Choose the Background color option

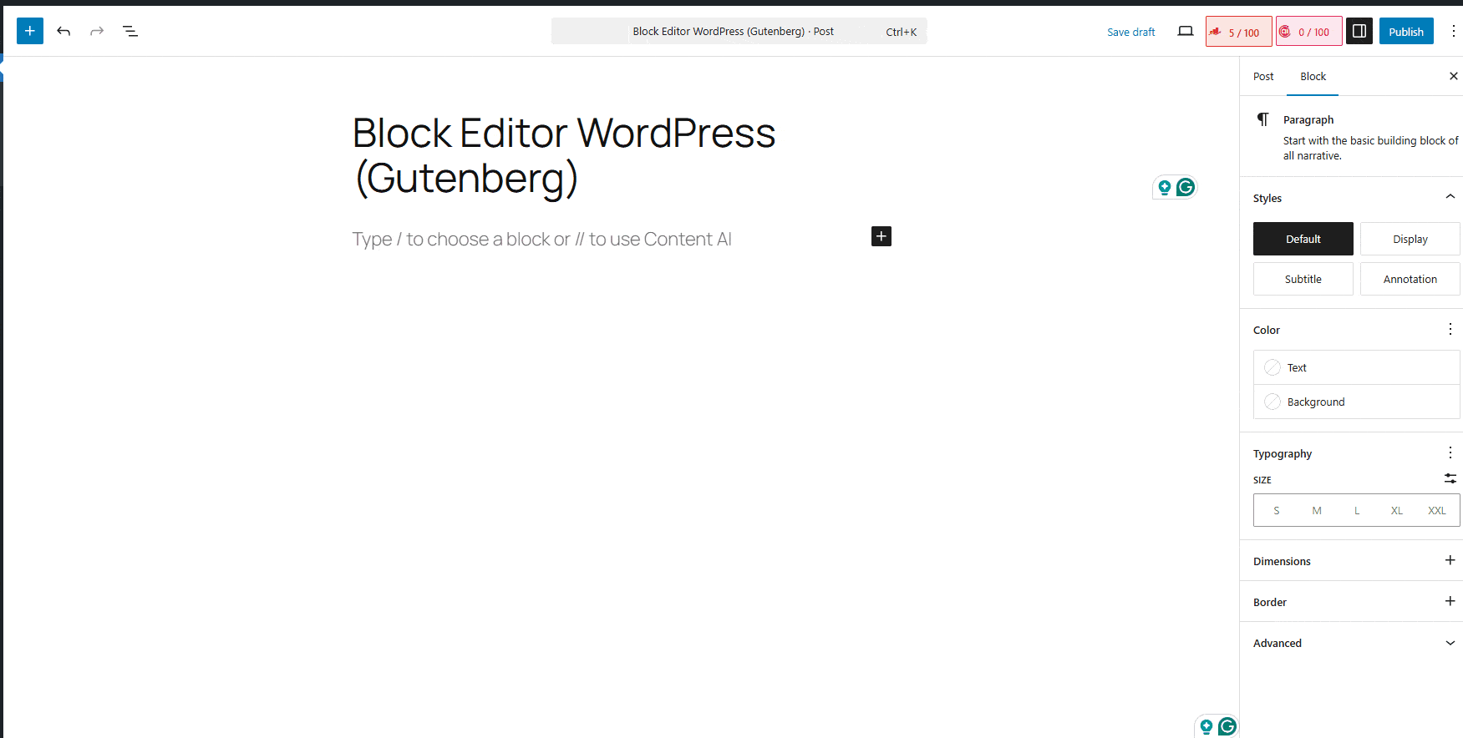1357,402
